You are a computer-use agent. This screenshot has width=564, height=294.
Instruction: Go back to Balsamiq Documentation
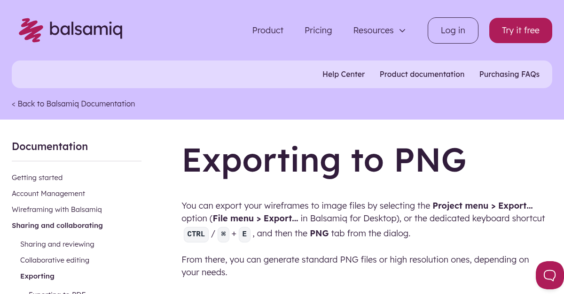pyautogui.click(x=73, y=104)
